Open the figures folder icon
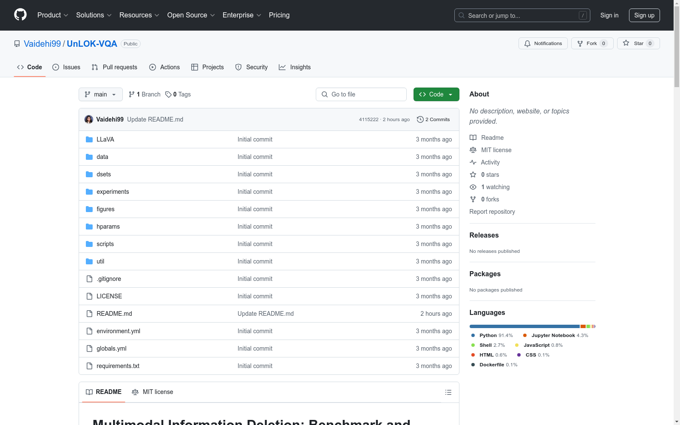The width and height of the screenshot is (680, 425). [x=89, y=209]
